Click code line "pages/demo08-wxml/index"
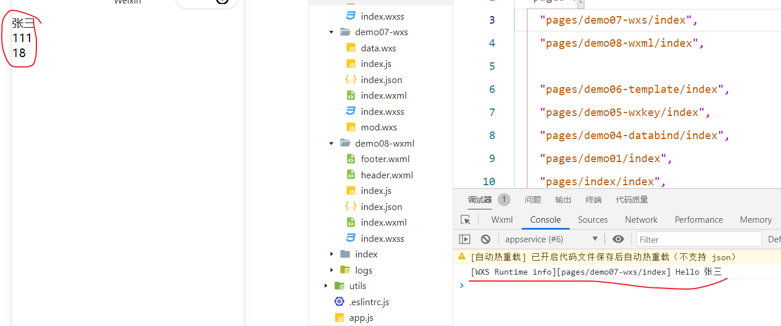781x326 pixels. coord(622,43)
